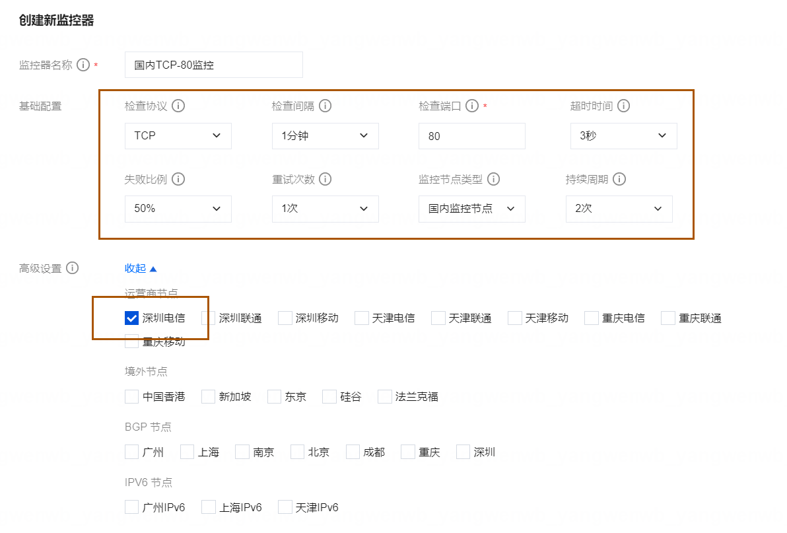Click info icon beside 监控节点类型
The image size is (787, 533).
[493, 179]
